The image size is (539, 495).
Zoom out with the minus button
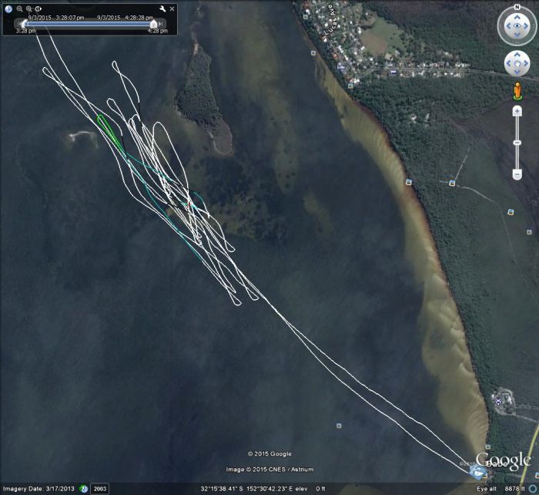pyautogui.click(x=517, y=174)
